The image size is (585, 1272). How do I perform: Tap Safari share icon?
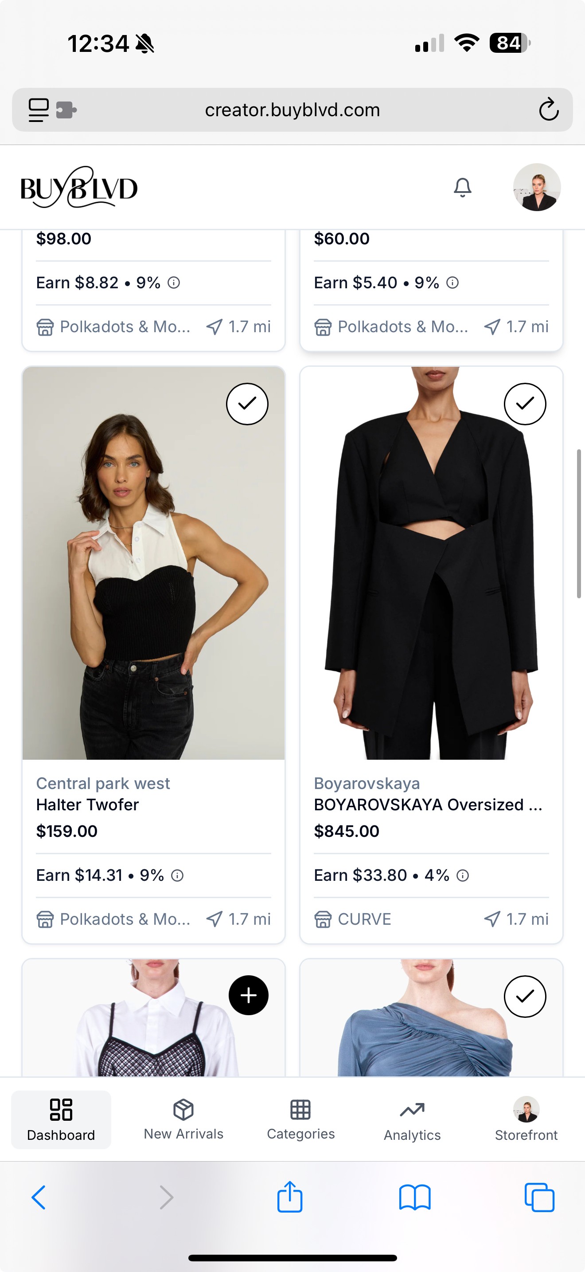click(x=289, y=1197)
